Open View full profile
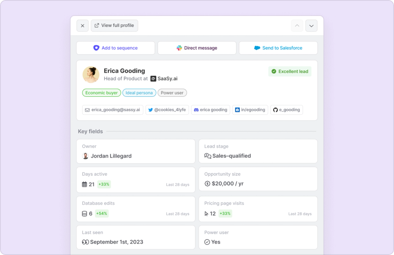 pyautogui.click(x=114, y=26)
